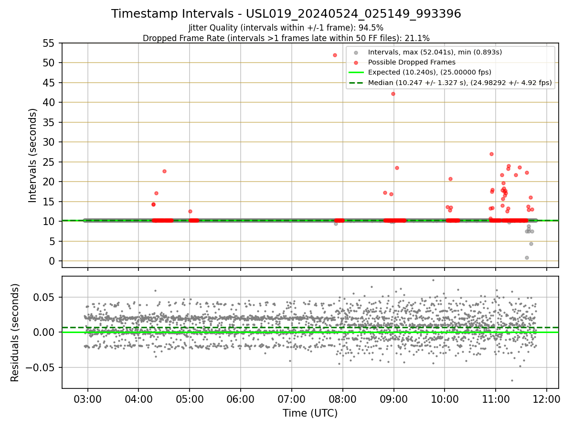Image resolution: width=573 pixels, height=430 pixels.
Task: Click the '07:00' x-axis tick label
Action: 291,399
